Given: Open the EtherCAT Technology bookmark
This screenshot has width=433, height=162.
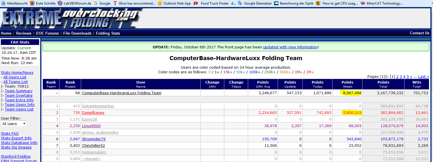Looking at the screenshot, I should pos(382,3).
